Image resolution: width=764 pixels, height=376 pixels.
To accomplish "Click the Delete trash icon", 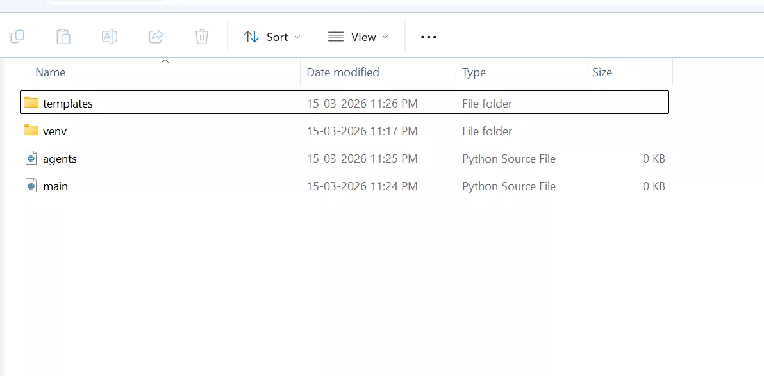I will click(202, 37).
